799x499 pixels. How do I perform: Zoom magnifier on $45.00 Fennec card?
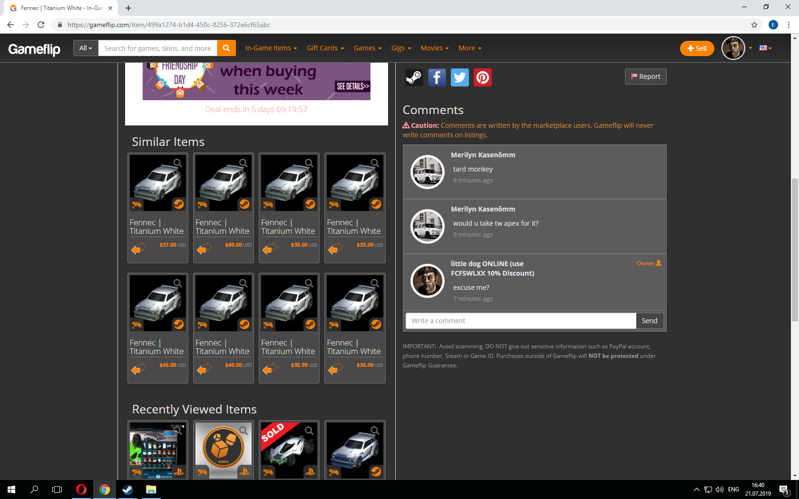point(178,283)
